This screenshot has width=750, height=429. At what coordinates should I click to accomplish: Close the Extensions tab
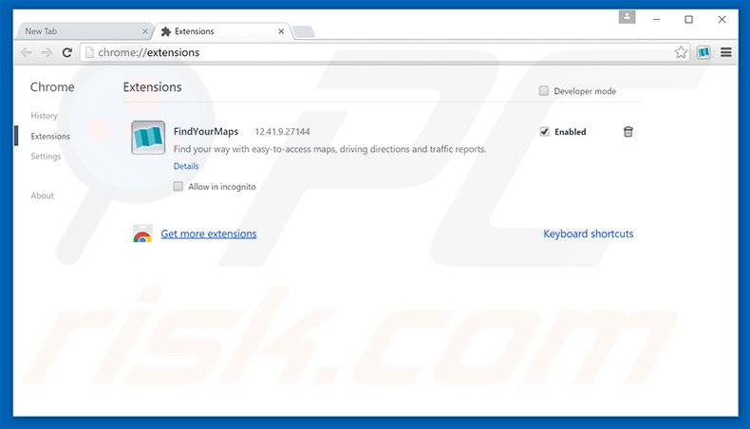click(281, 31)
